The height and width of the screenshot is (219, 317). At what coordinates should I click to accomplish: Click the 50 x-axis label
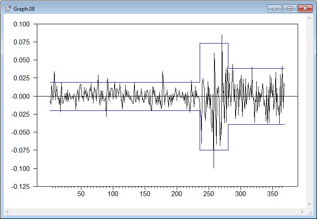coord(81,194)
